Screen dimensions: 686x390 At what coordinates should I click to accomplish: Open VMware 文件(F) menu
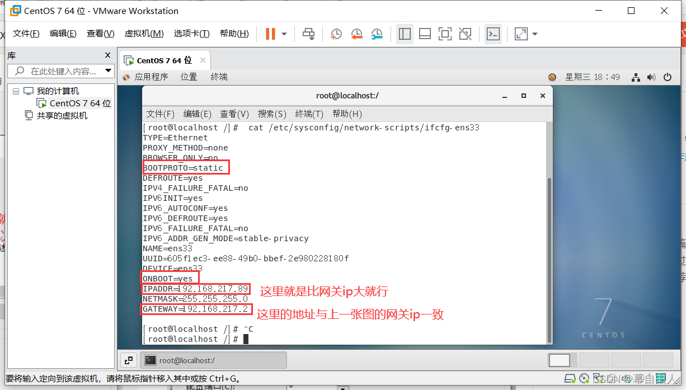click(26, 34)
